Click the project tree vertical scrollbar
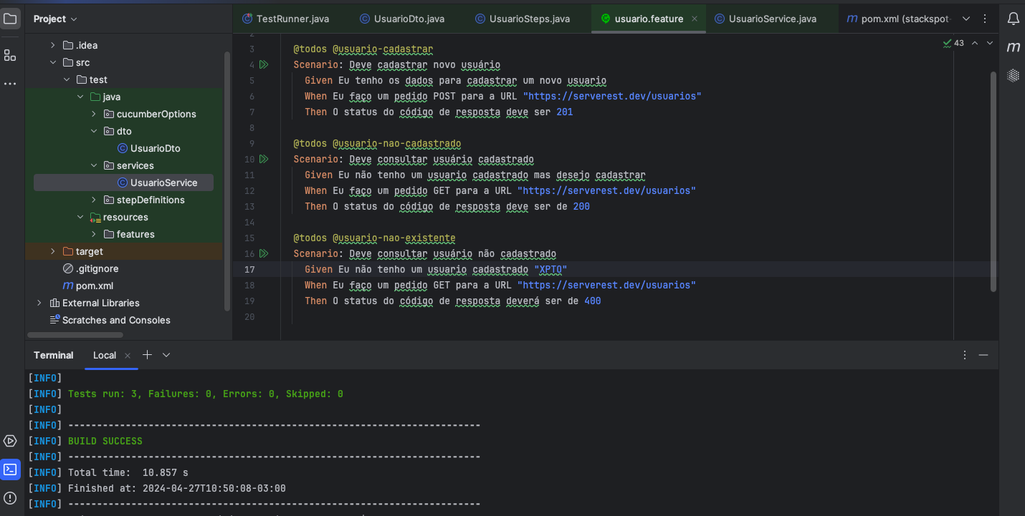The width and height of the screenshot is (1025, 516). coord(227,181)
